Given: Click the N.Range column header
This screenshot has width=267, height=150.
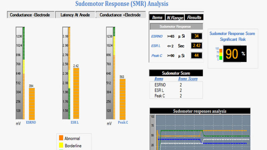Looking at the screenshot, I should coord(175,17).
